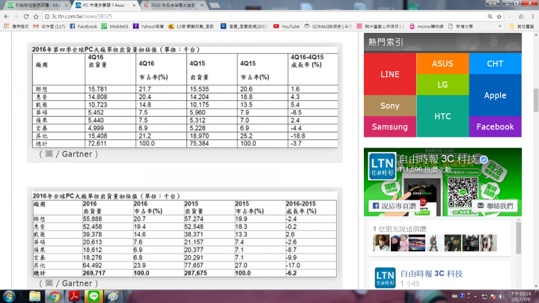Open the 2016 annual PC shipments table image
Image resolution: width=539 pixels, height=303 pixels.
click(x=185, y=235)
